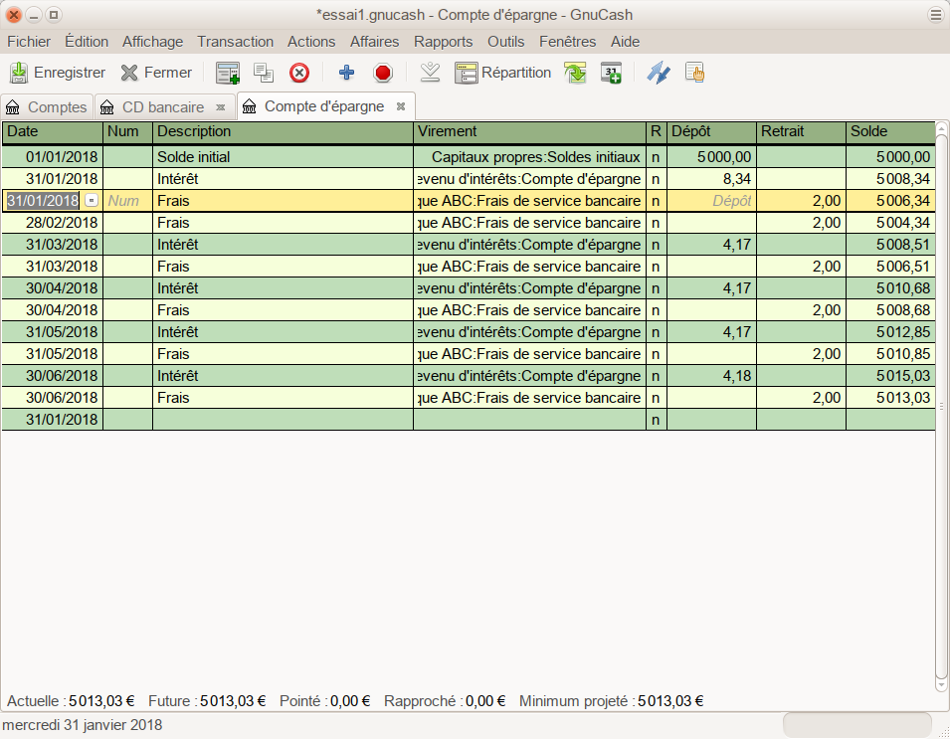Click the red cancel transaction icon
The height and width of the screenshot is (739, 950).
tap(382, 73)
